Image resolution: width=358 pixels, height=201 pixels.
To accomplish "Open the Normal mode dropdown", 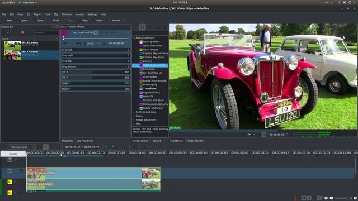I will pos(21,147).
